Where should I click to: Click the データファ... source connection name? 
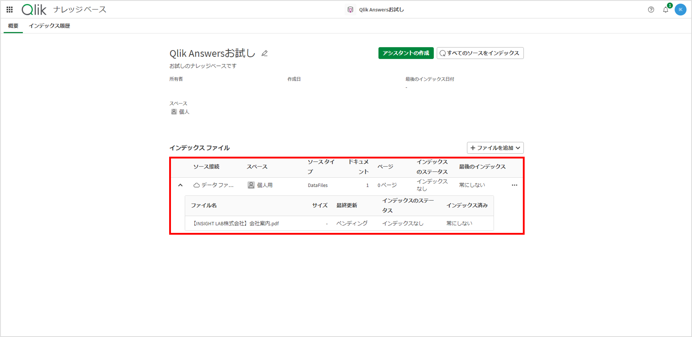(217, 185)
